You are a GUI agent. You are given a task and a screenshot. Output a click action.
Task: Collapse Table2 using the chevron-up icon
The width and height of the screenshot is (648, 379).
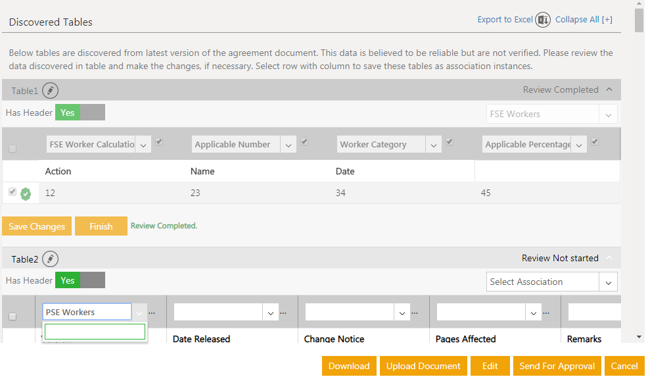click(x=609, y=259)
